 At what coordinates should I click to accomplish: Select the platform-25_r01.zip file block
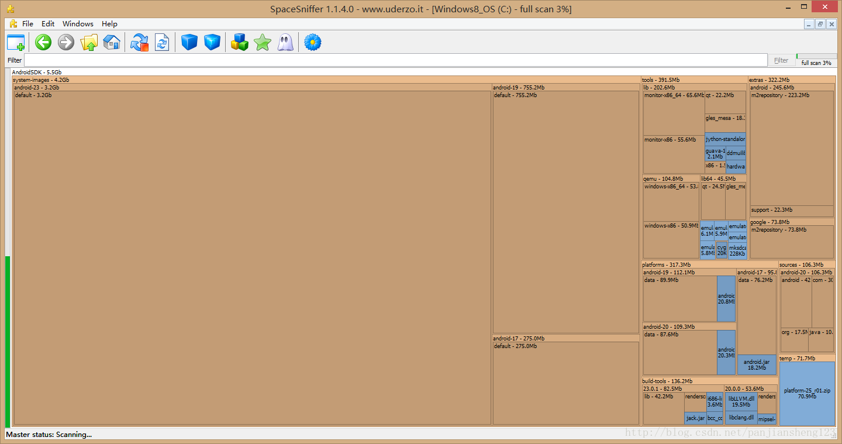click(x=807, y=394)
